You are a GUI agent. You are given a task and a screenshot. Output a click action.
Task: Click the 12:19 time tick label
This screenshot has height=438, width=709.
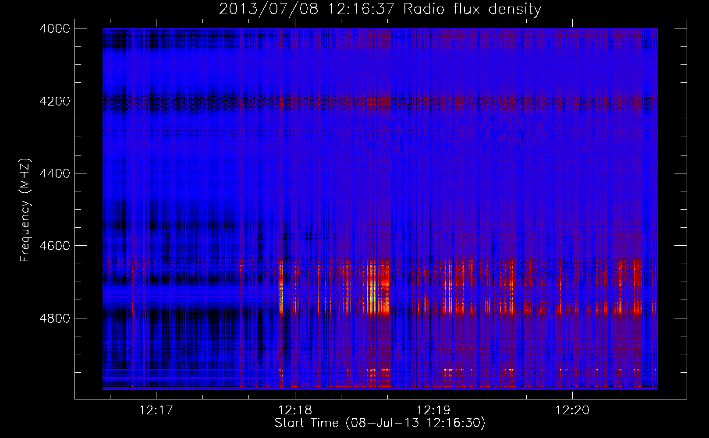[x=434, y=410]
